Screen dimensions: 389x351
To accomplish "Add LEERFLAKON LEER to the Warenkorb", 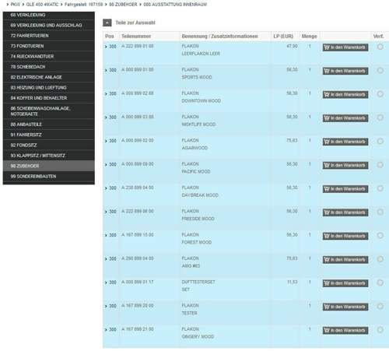I will tap(345, 47).
